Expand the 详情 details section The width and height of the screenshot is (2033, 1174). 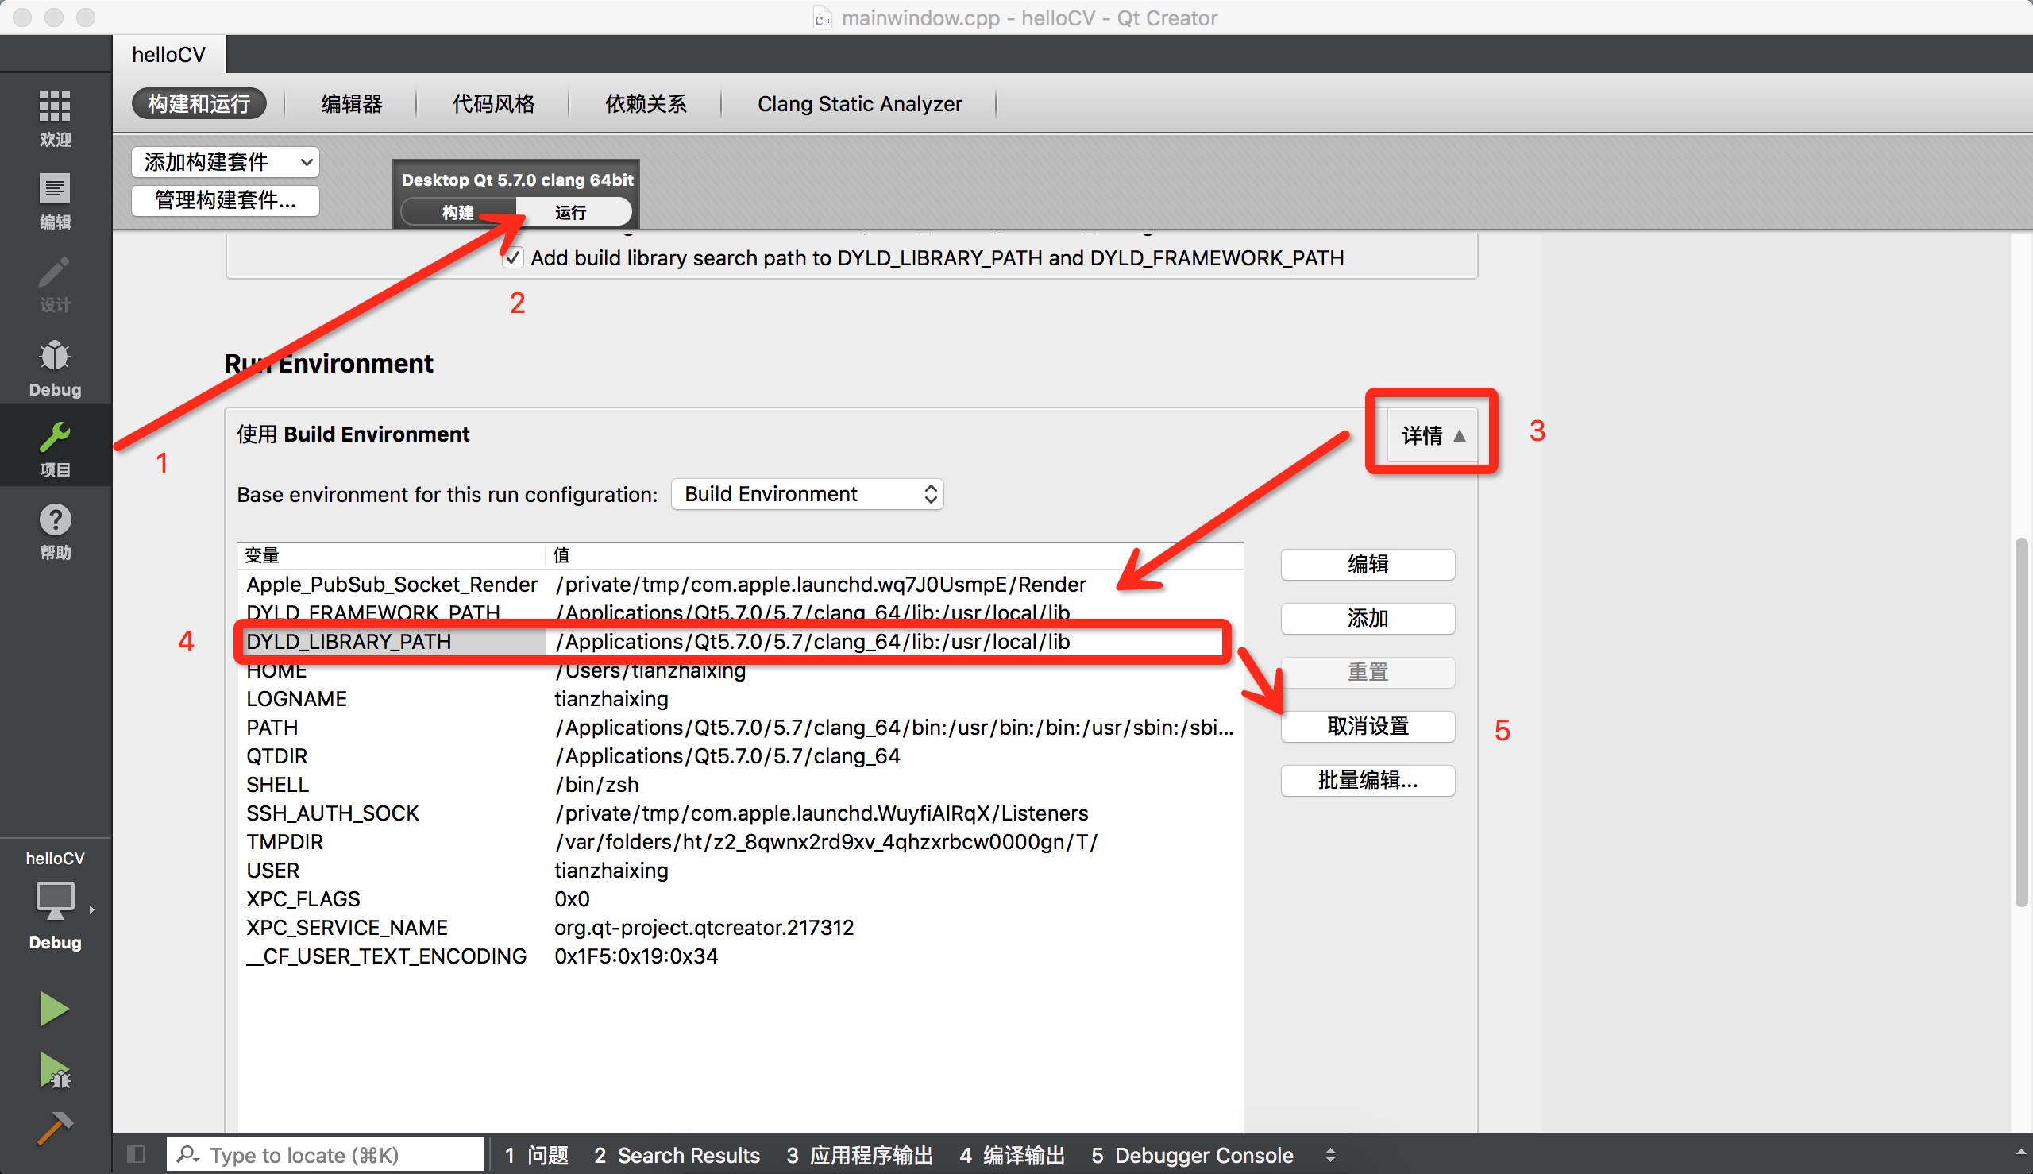(1431, 433)
